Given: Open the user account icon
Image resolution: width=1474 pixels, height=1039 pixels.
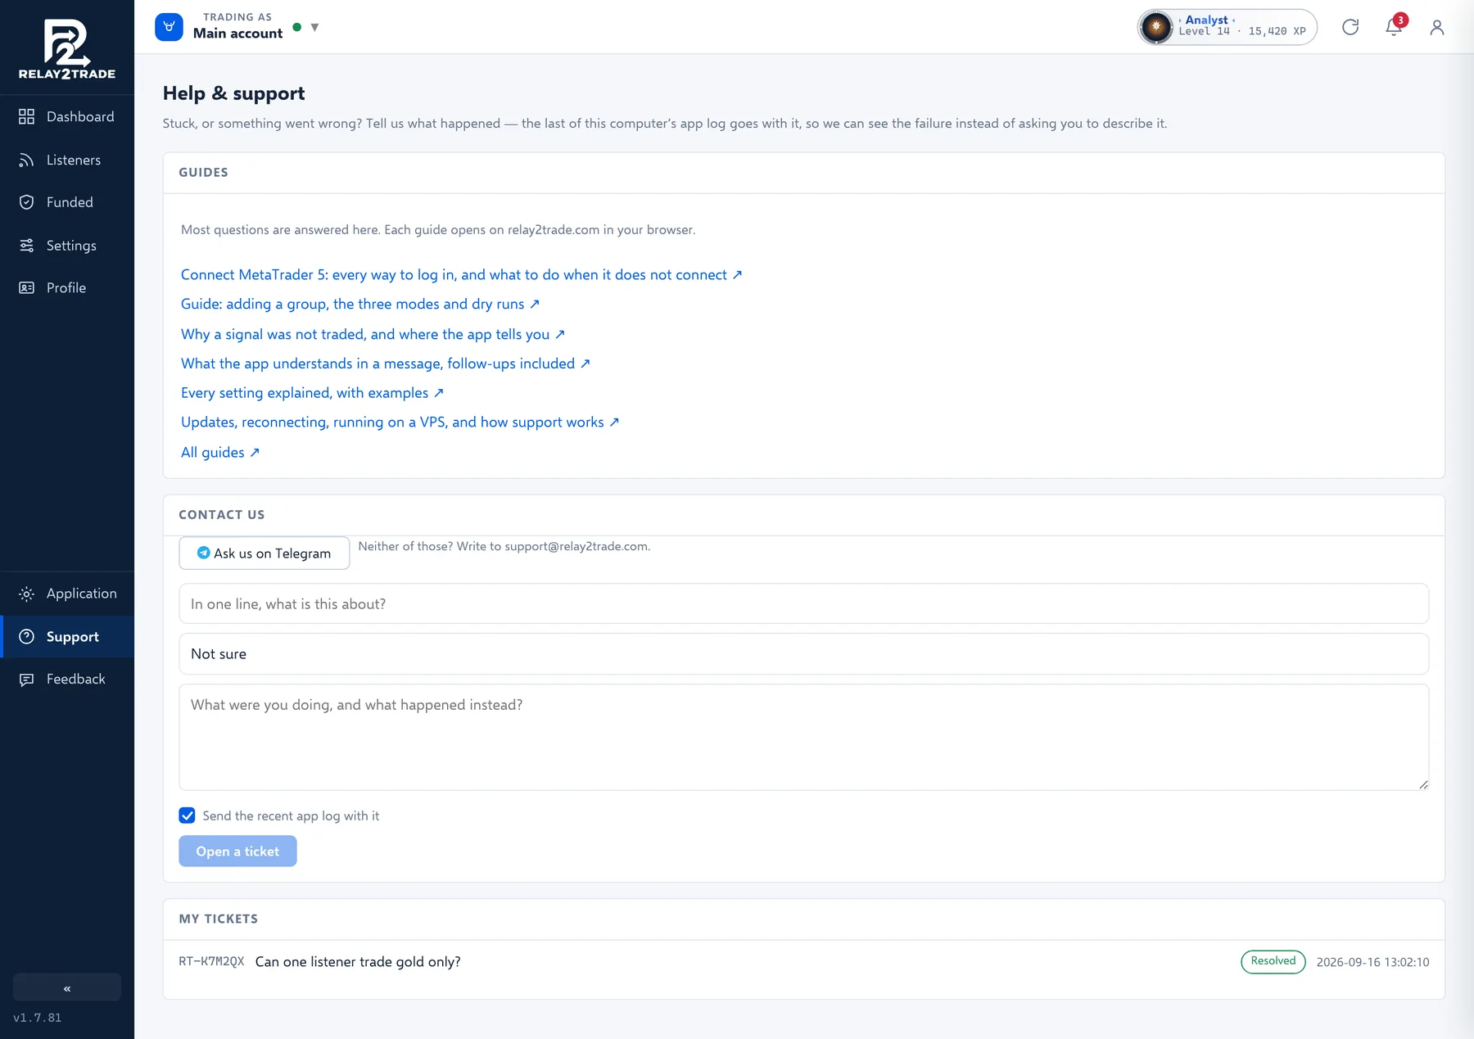Looking at the screenshot, I should [x=1436, y=27].
